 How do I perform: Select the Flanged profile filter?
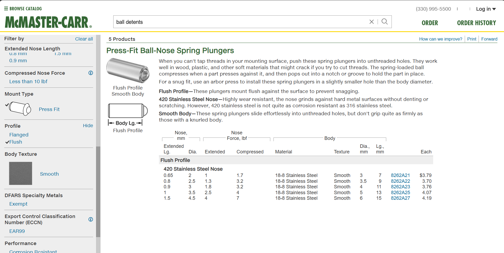point(19,135)
